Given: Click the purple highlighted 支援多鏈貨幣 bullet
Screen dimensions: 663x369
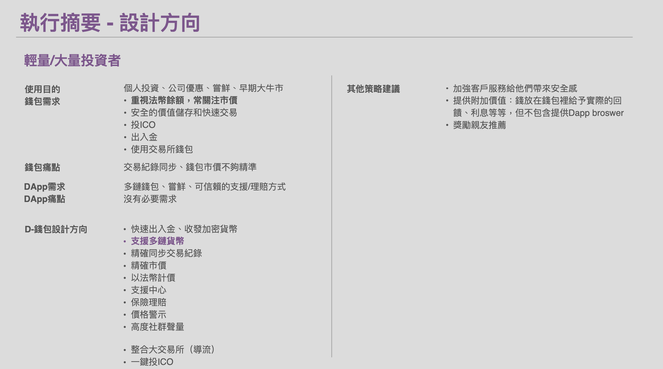Looking at the screenshot, I should [157, 241].
